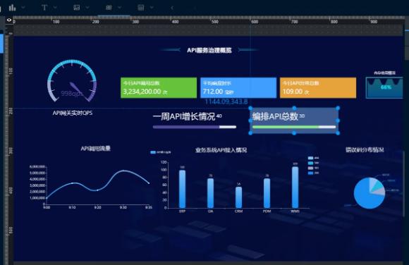The width and height of the screenshot is (409, 265).
Task: Expand the dropdown arrow beside the text tool
Action: point(55,8)
